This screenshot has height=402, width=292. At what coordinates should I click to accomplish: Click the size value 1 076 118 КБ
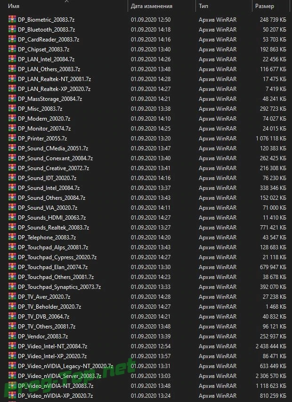click(x=271, y=139)
